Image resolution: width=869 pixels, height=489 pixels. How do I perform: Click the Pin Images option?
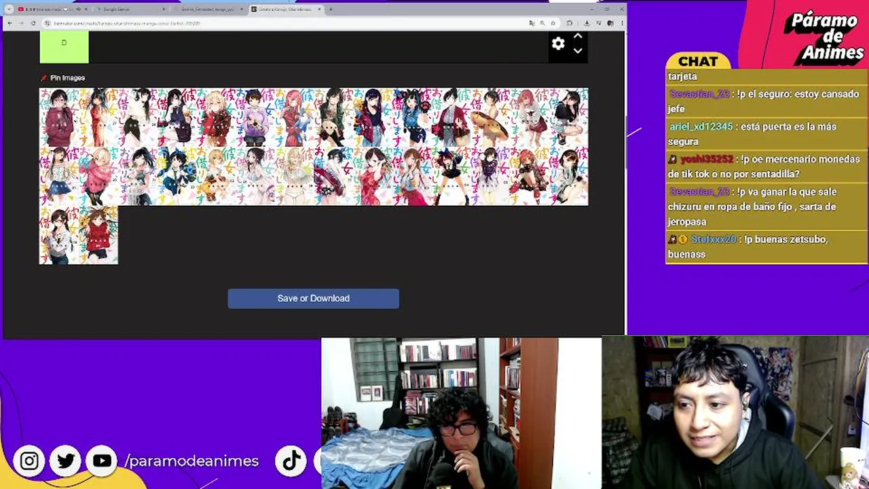[63, 78]
